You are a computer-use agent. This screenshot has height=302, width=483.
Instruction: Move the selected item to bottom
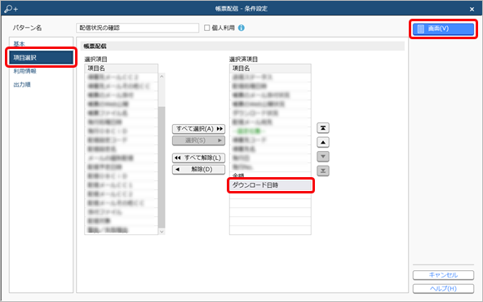point(323,171)
